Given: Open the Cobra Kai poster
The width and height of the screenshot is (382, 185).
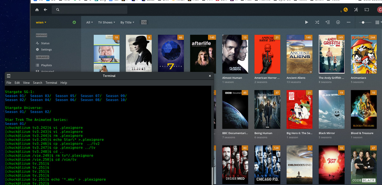Looking at the screenshot, I should [332, 165].
